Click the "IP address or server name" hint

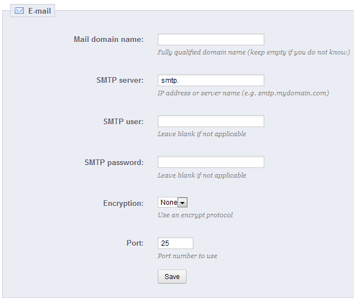point(243,93)
